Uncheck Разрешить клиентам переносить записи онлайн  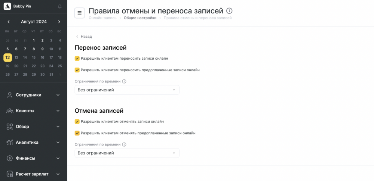77,59
